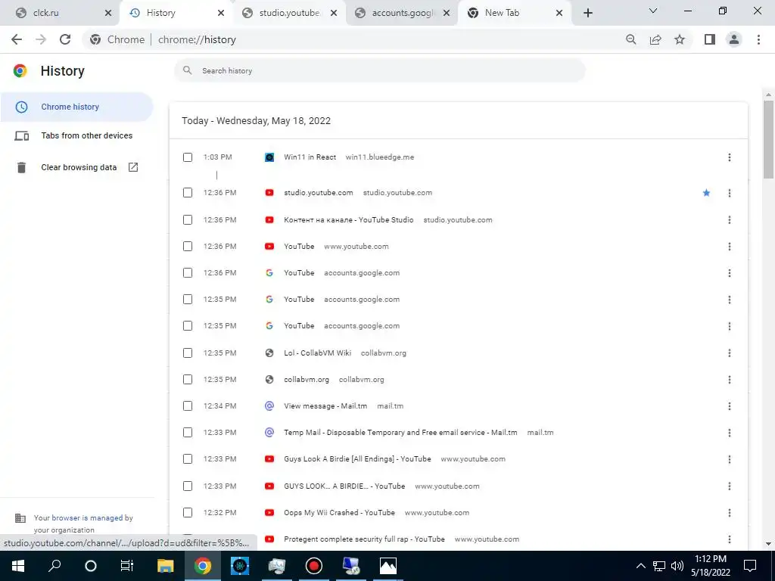Open more actions for collabvm.org entry
Image resolution: width=775 pixels, height=581 pixels.
(730, 380)
